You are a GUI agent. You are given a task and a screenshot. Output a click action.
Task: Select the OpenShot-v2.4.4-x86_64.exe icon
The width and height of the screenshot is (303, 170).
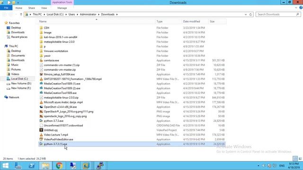click(x=41, y=107)
